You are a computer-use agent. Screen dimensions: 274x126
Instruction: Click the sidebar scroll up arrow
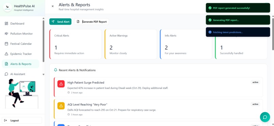coord(44,18)
